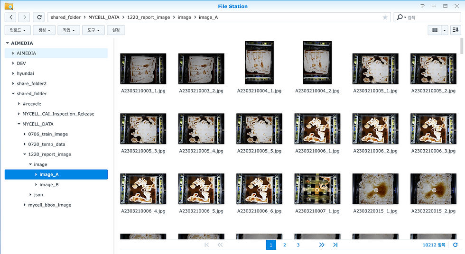Viewport: 465px width, 254px height.
Task: Select thumbnail A2303210006_1.jpg
Action: pos(317,129)
